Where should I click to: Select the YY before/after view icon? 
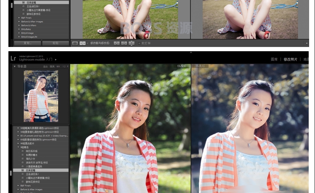point(83,43)
